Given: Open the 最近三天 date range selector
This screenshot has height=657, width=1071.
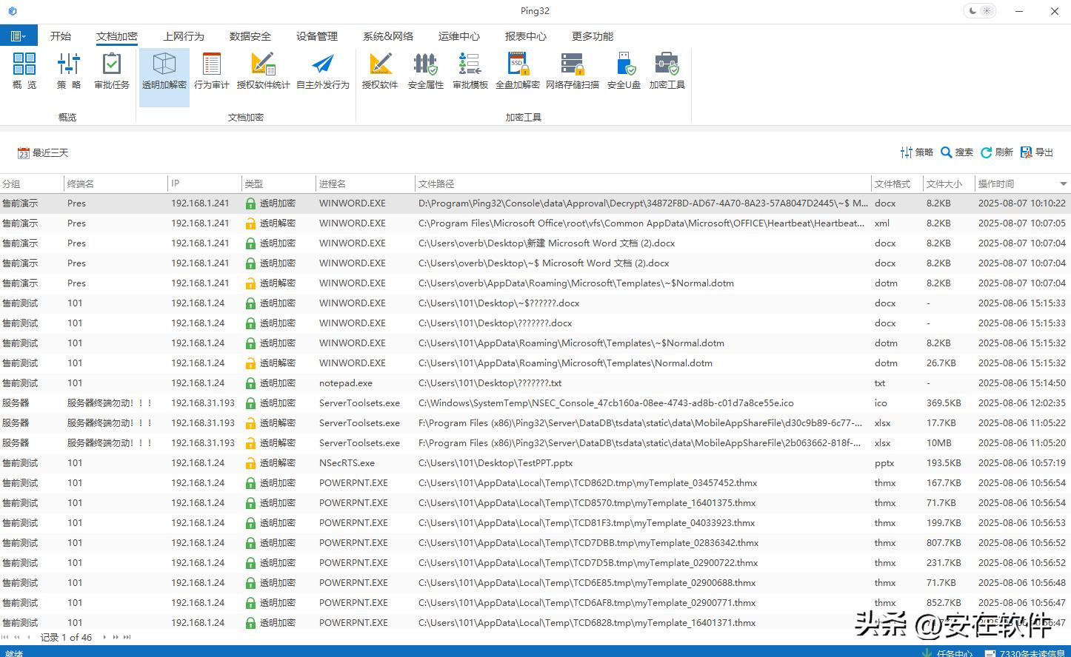Looking at the screenshot, I should click(43, 153).
